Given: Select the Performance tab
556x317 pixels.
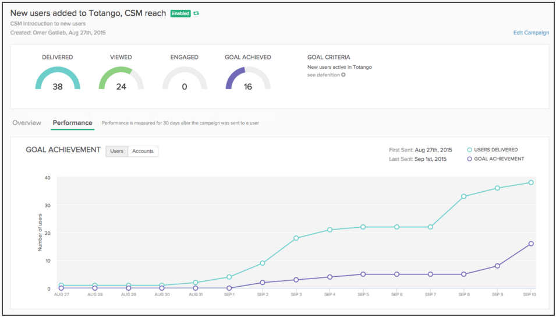Looking at the screenshot, I should click(x=72, y=123).
